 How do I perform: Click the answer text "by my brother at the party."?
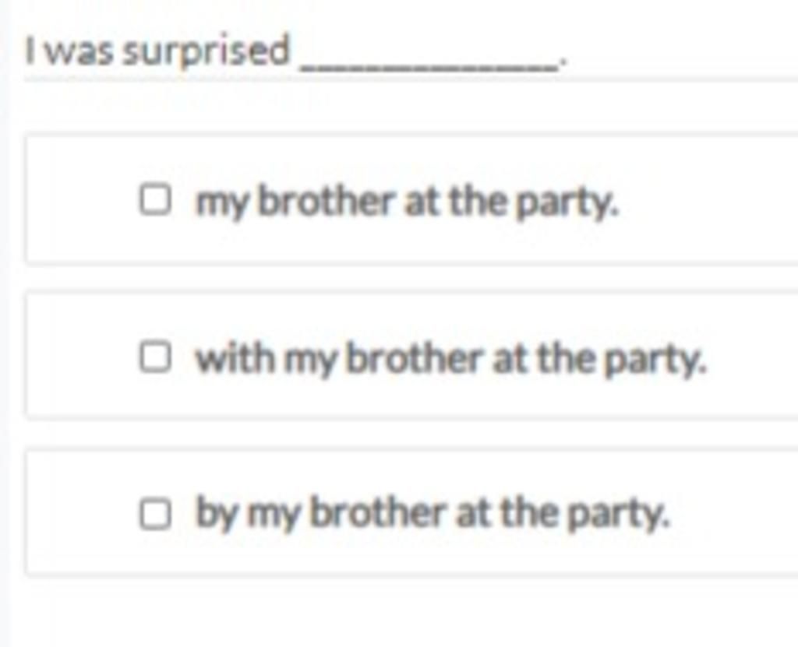pos(433,514)
